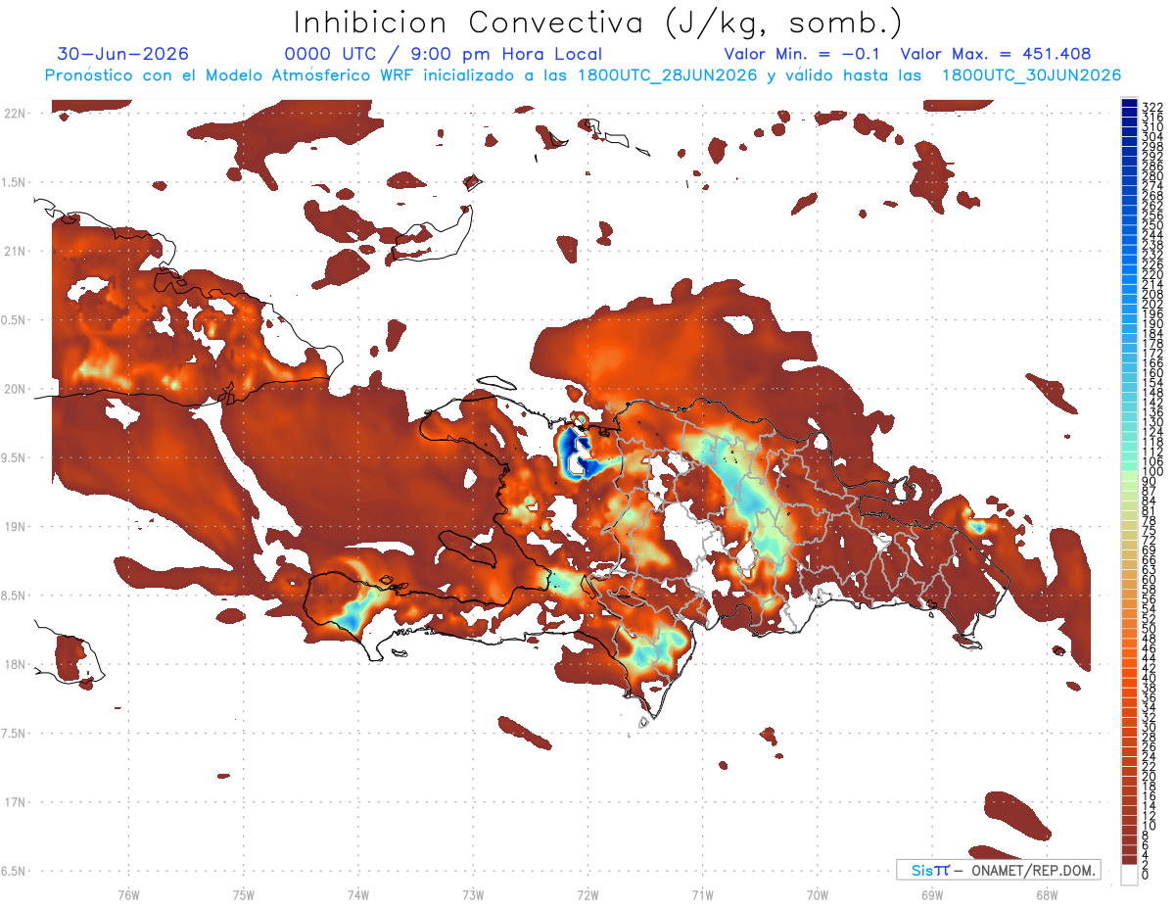This screenshot has width=1175, height=908.
Task: Pick the pale green 100 colorbar swatch
Action: tap(1129, 474)
